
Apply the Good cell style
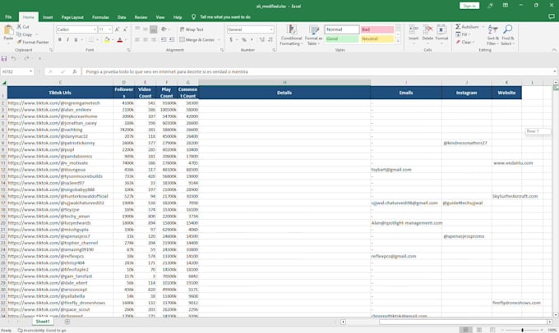(x=341, y=39)
